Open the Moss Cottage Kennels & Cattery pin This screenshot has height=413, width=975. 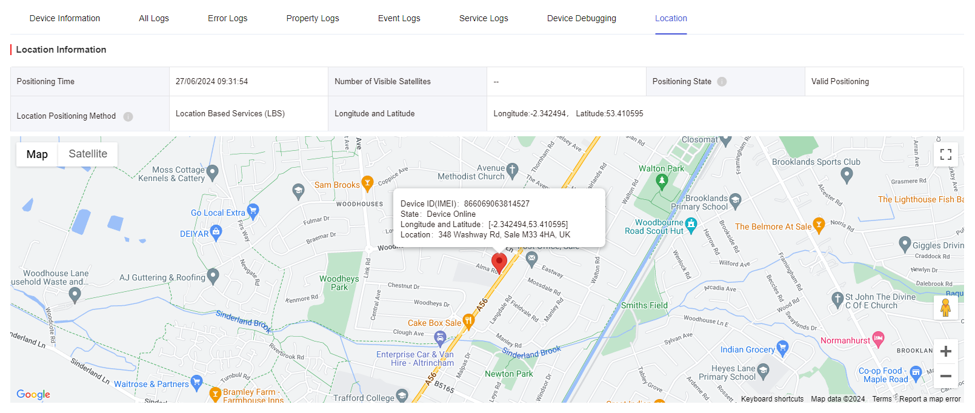(212, 173)
